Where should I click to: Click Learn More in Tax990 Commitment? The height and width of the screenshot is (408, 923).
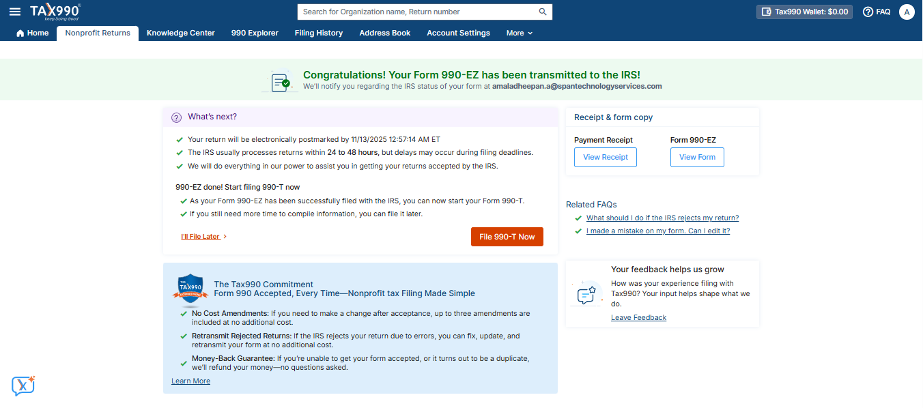coord(190,381)
